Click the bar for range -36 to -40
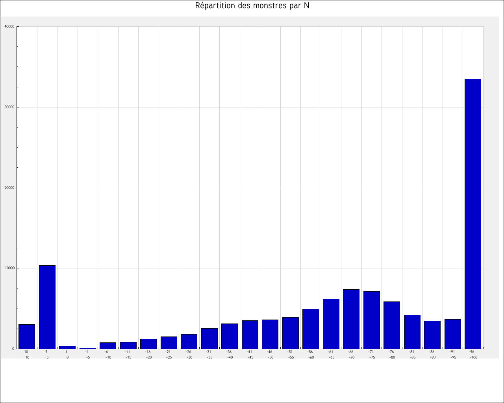504x403 pixels. tap(230, 336)
